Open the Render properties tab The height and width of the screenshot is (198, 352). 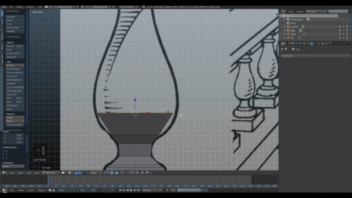coord(289,43)
